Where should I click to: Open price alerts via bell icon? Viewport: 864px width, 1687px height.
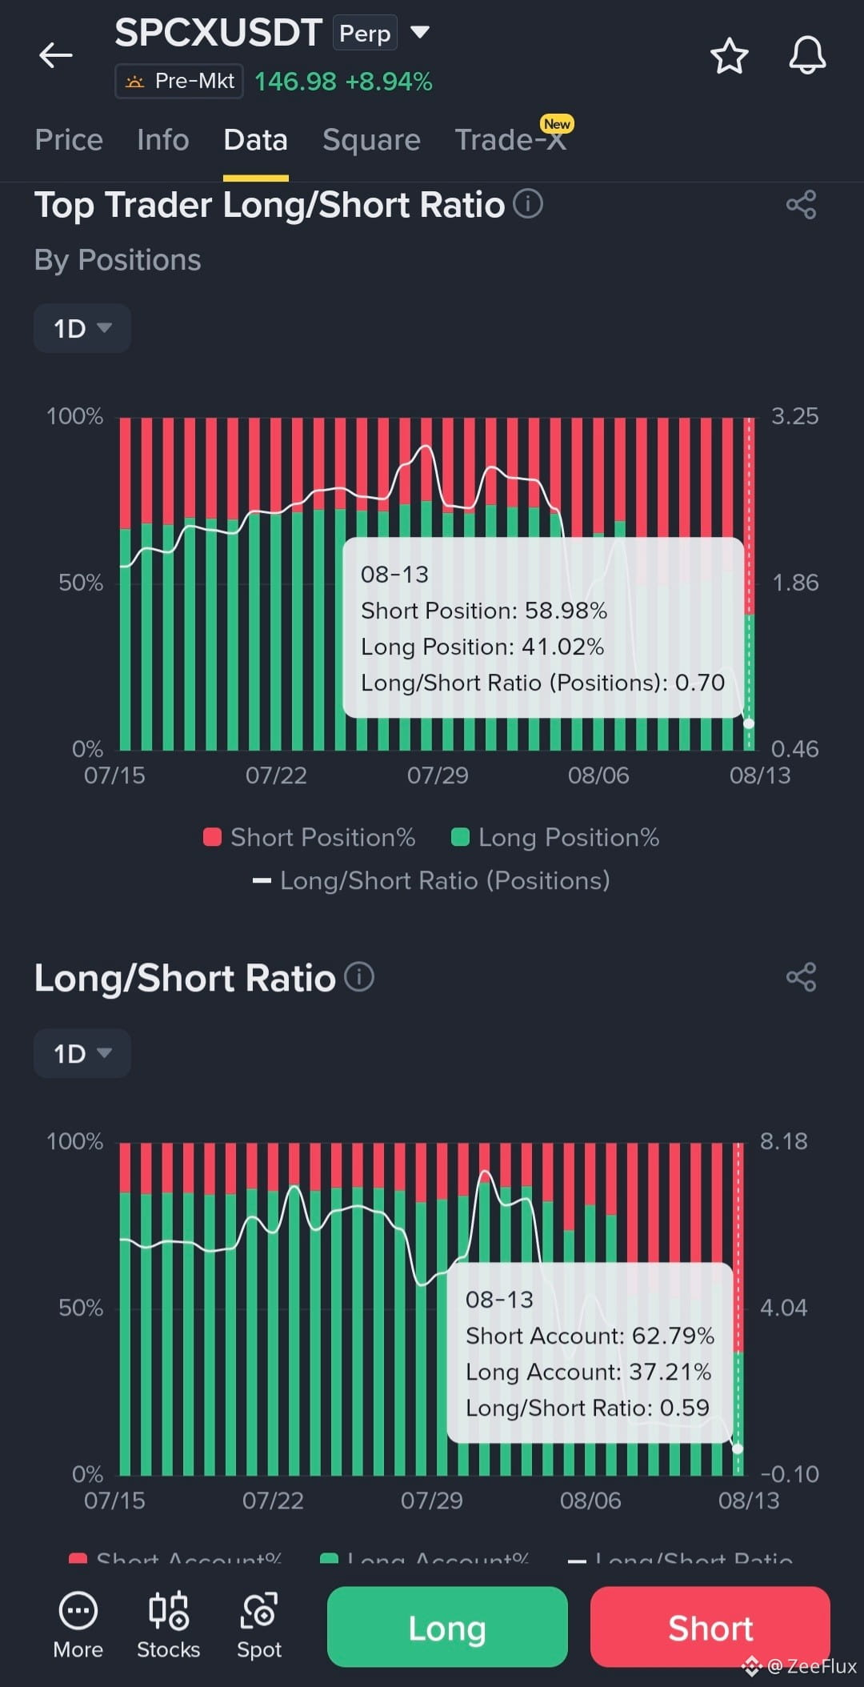pos(807,56)
